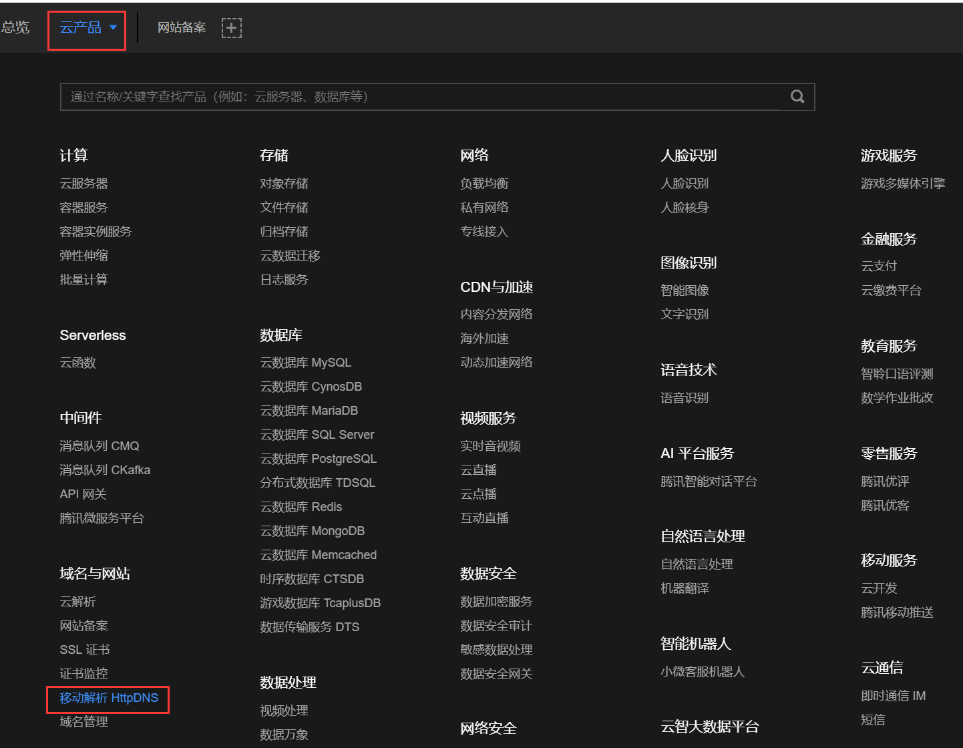Image resolution: width=963 pixels, height=748 pixels.
Task: Open 网站备案 under 域名与网站
Action: 84,626
